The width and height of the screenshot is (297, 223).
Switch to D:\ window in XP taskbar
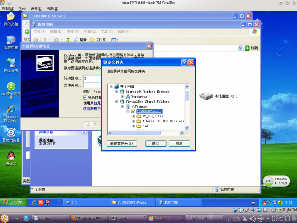[86, 202]
